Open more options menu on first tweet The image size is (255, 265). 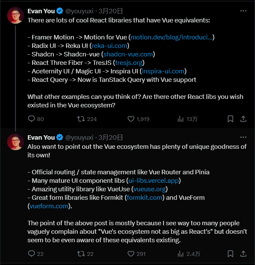pyautogui.click(x=243, y=11)
